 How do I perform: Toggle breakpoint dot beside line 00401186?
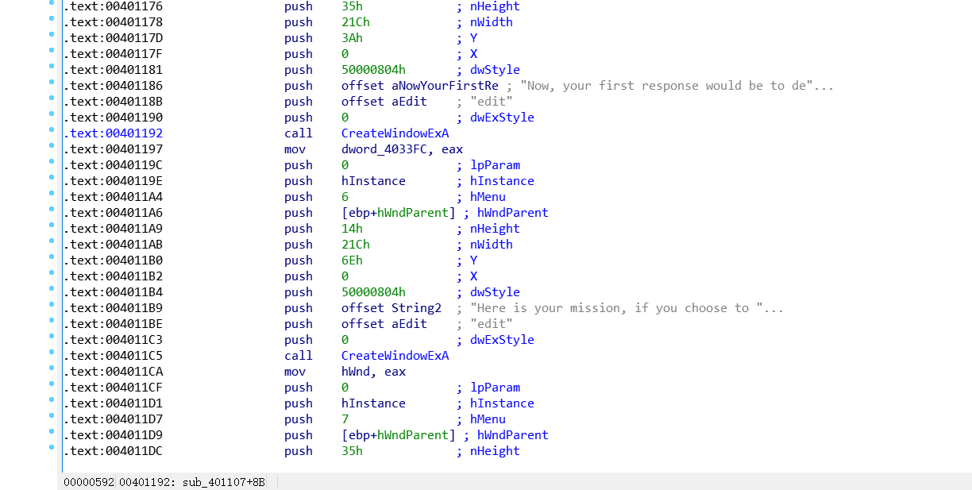[x=52, y=83]
